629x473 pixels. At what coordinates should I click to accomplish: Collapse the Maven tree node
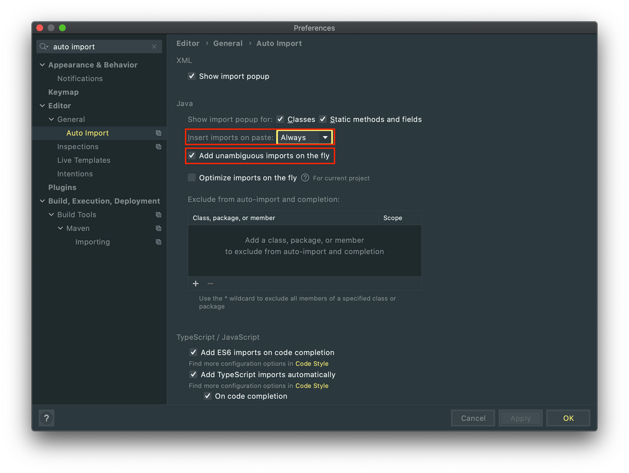pos(60,228)
